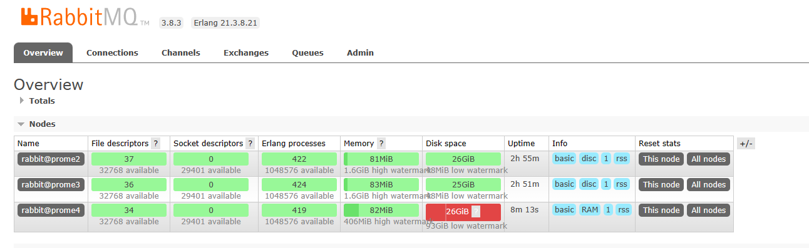Switch to the Queues tab
Image resolution: width=809 pixels, height=248 pixels.
click(307, 52)
